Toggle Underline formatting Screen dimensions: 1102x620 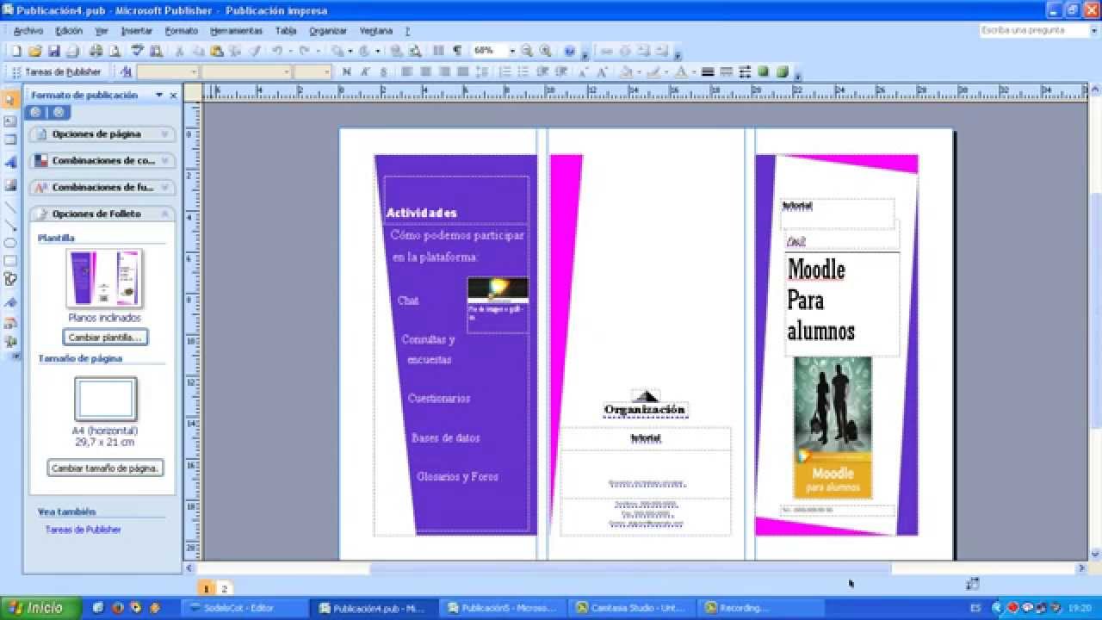click(x=383, y=71)
